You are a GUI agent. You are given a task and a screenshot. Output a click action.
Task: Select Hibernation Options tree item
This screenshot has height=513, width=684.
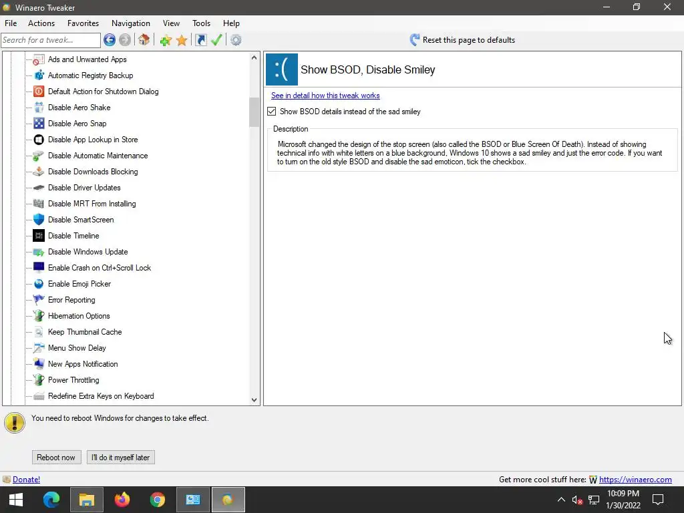pyautogui.click(x=79, y=316)
